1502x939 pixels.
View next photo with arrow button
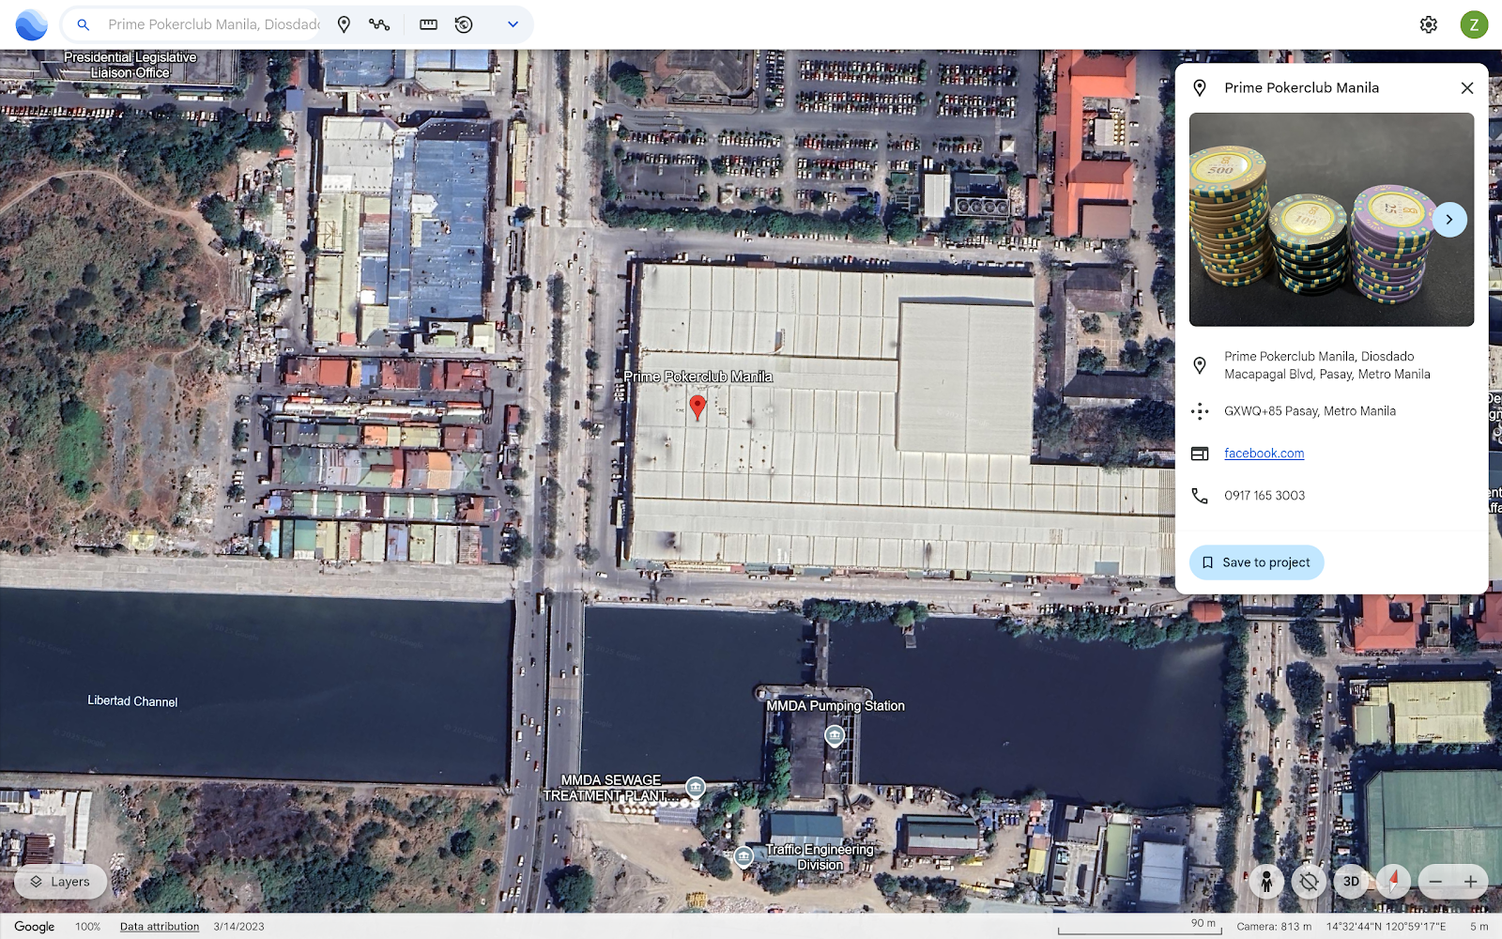[x=1449, y=220]
